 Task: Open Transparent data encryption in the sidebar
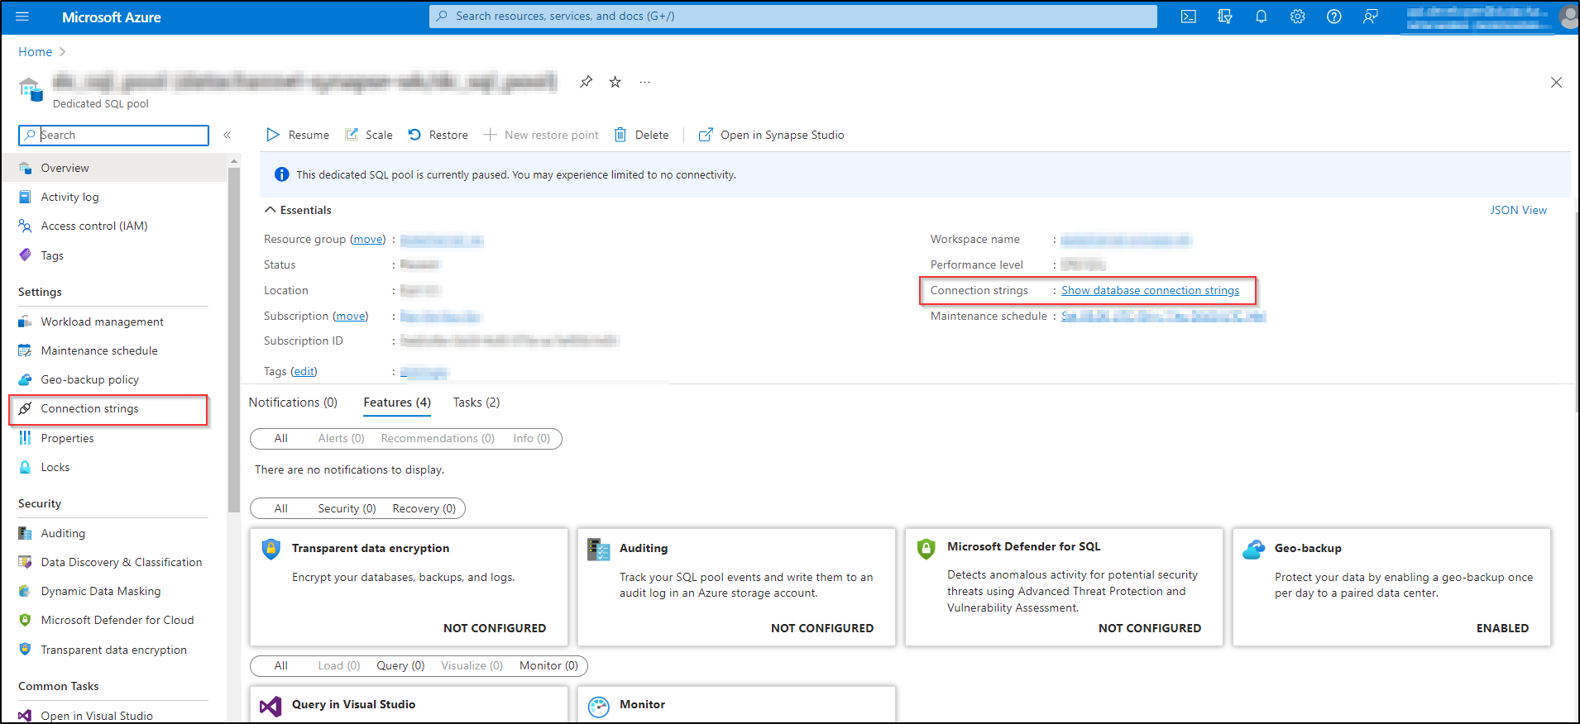click(114, 650)
